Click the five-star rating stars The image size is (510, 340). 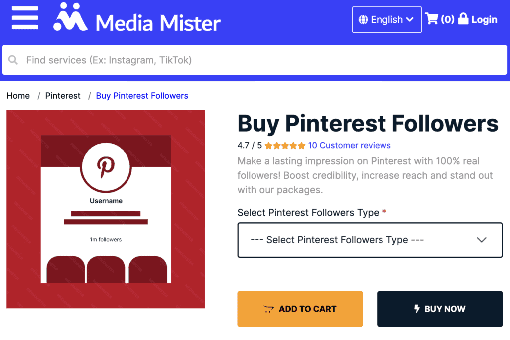tap(285, 145)
